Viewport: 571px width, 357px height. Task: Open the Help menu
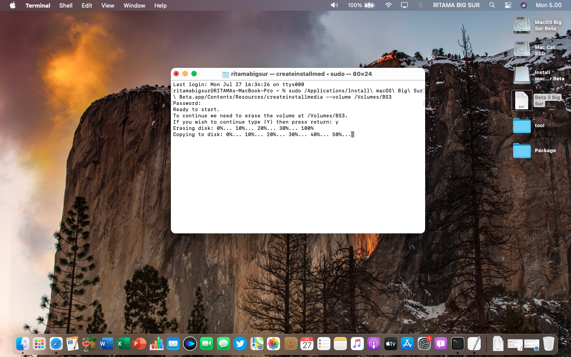pyautogui.click(x=161, y=5)
